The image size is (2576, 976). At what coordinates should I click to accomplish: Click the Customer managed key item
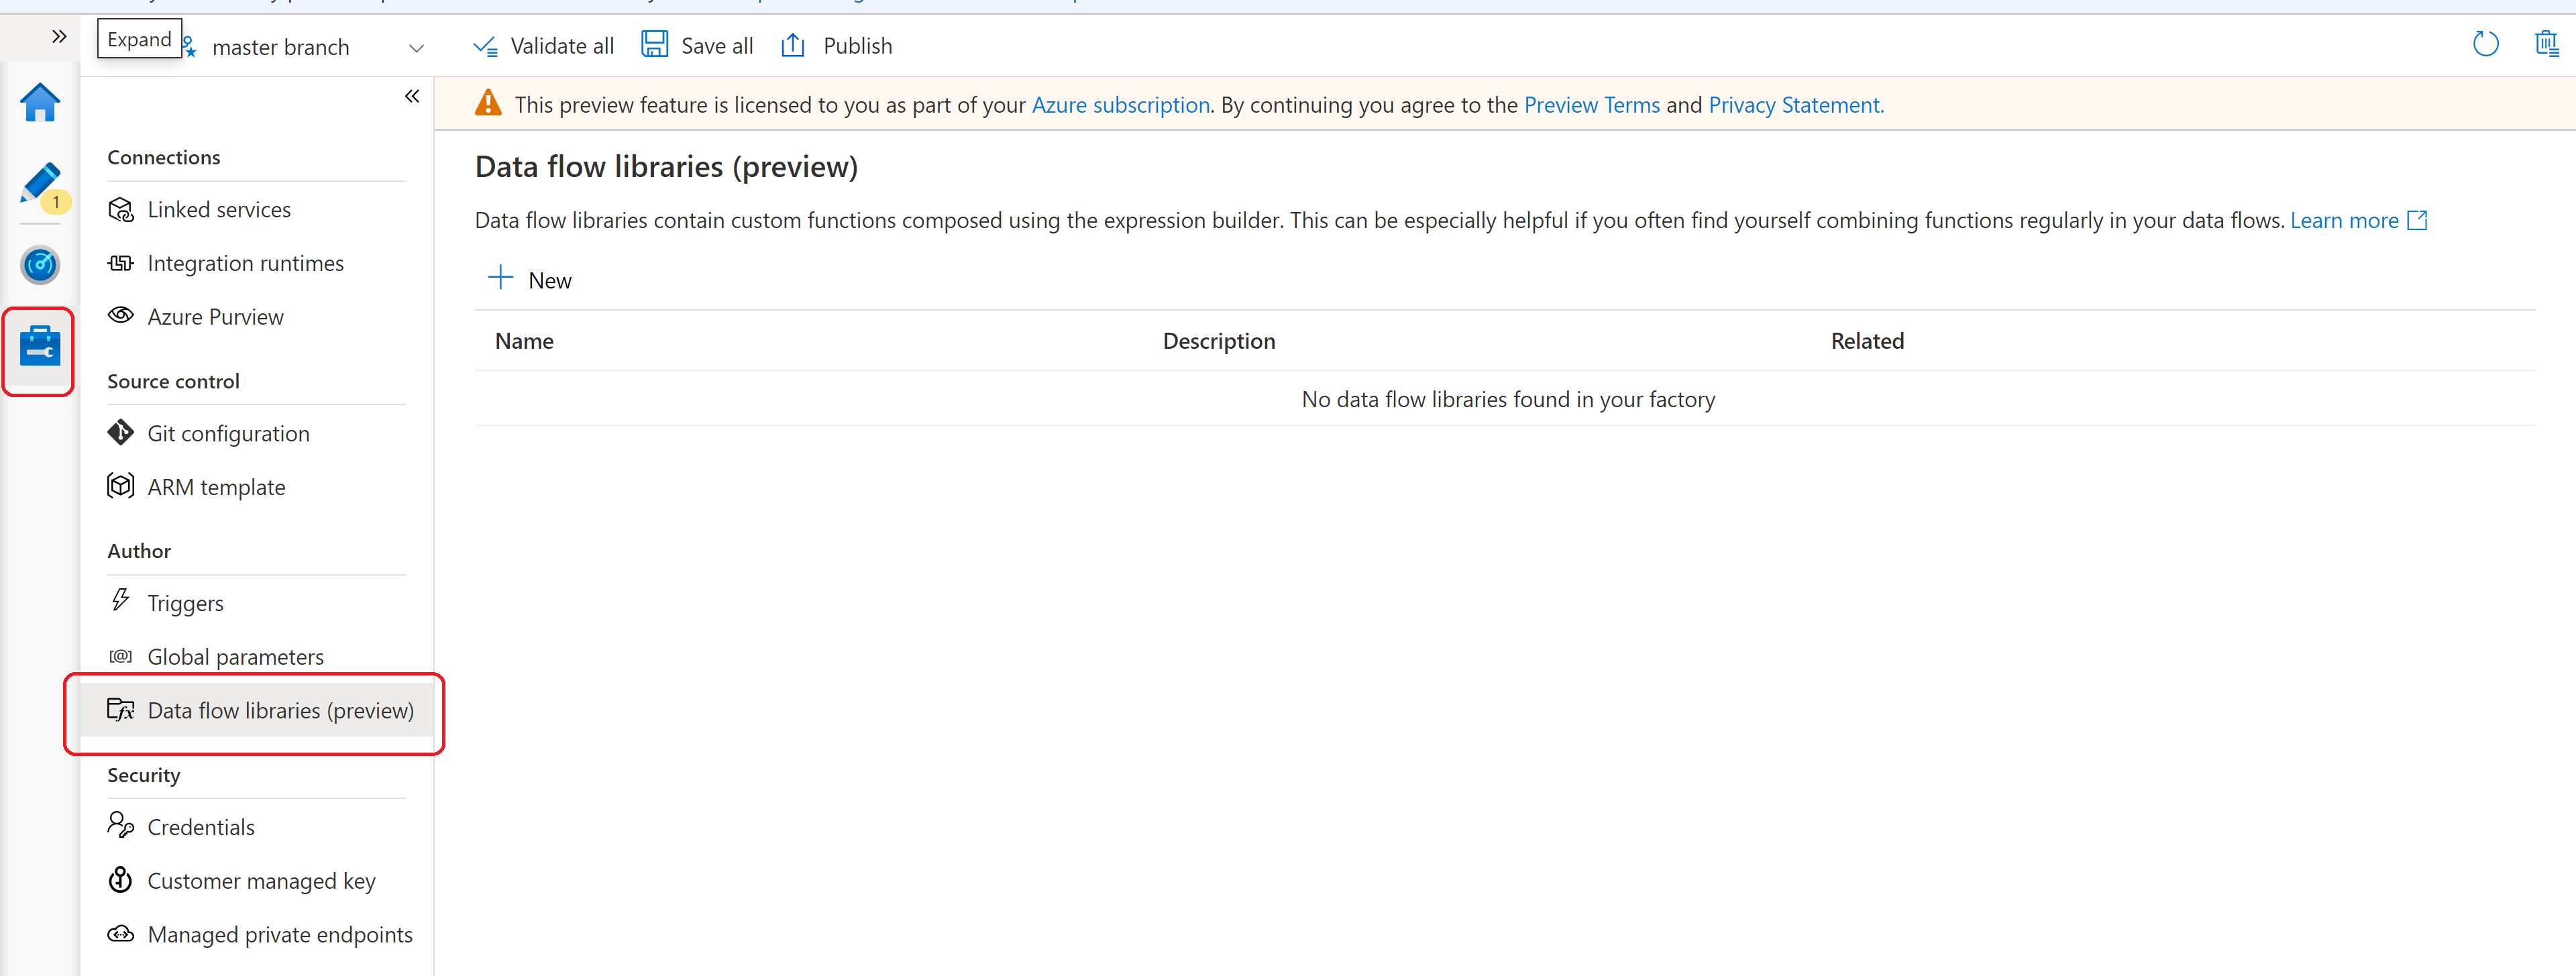click(x=261, y=879)
